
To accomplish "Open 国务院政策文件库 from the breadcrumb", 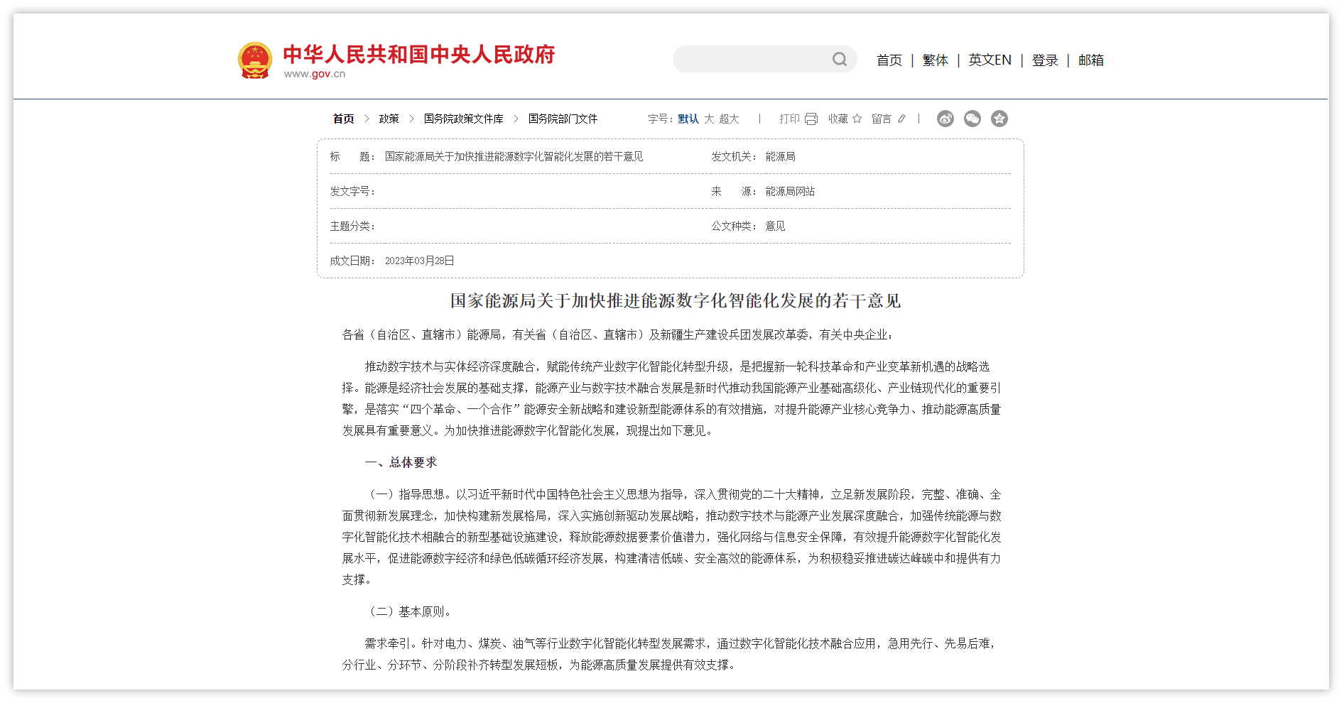I will point(463,119).
